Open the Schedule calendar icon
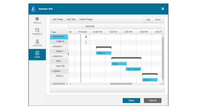Viewport: 197px width, 110px height. click(x=37, y=30)
